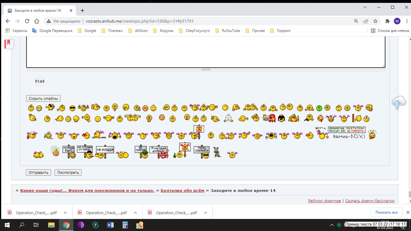Insert the white pale-faced smiley
Screen dimensions: 411x231
[x=229, y=118]
